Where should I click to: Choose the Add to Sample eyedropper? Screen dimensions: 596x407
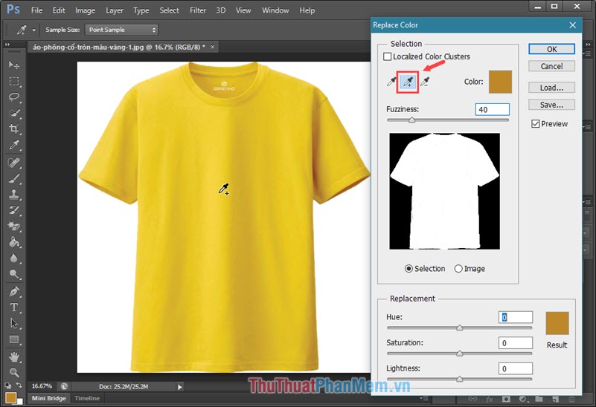(x=408, y=82)
